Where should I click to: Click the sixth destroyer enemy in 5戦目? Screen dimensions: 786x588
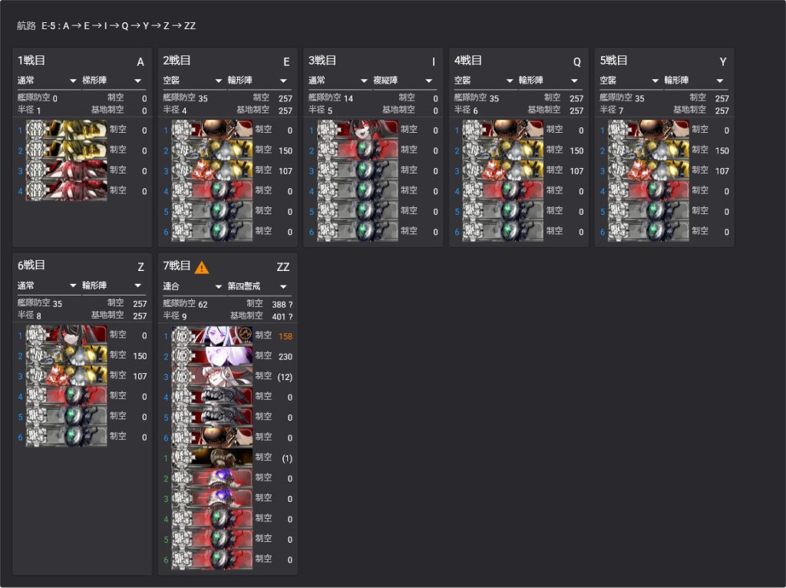point(649,231)
